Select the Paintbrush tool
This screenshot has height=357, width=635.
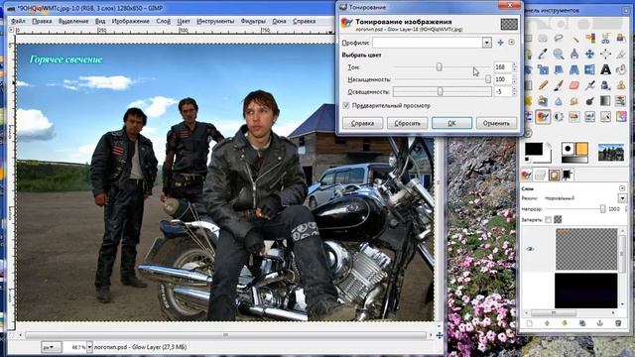point(559,85)
